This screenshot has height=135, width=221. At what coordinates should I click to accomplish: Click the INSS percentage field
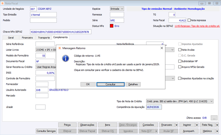click(x=45, y=73)
